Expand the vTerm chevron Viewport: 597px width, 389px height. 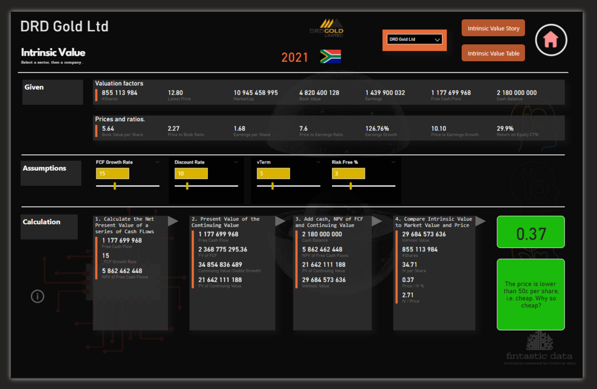click(x=318, y=162)
